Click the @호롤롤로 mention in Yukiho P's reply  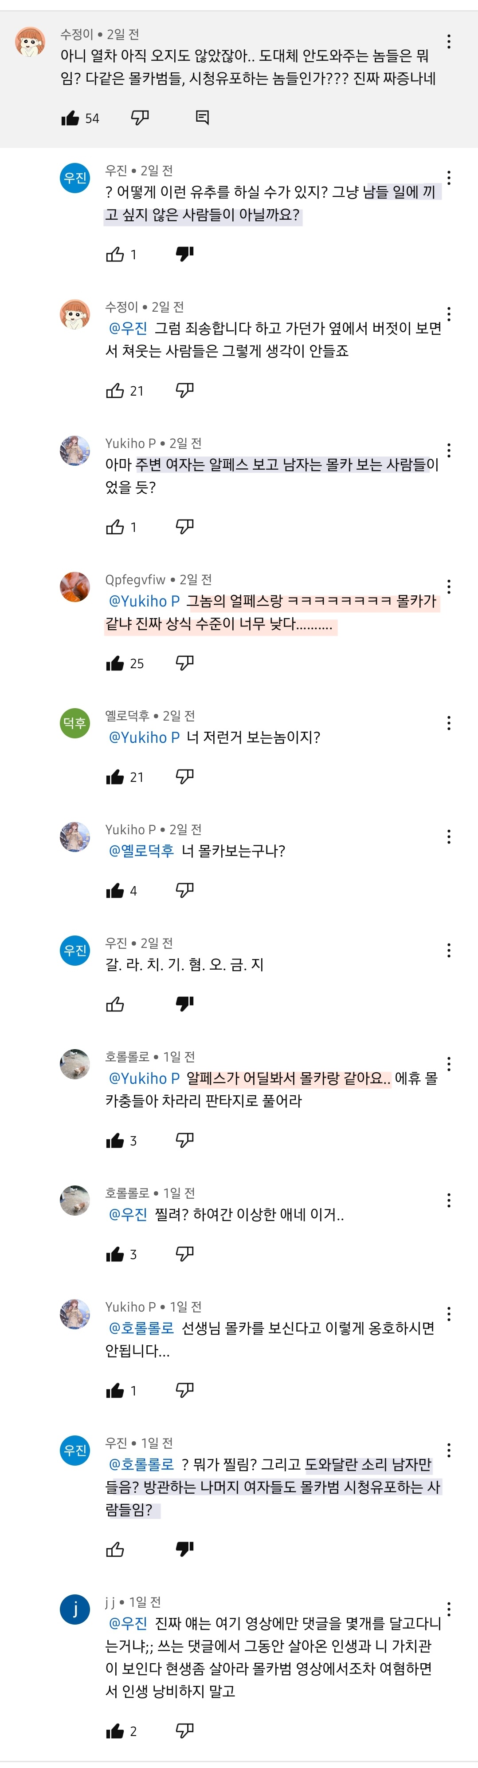click(141, 1328)
